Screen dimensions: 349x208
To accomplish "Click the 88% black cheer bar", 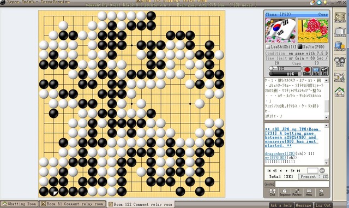I will tap(285, 74).
